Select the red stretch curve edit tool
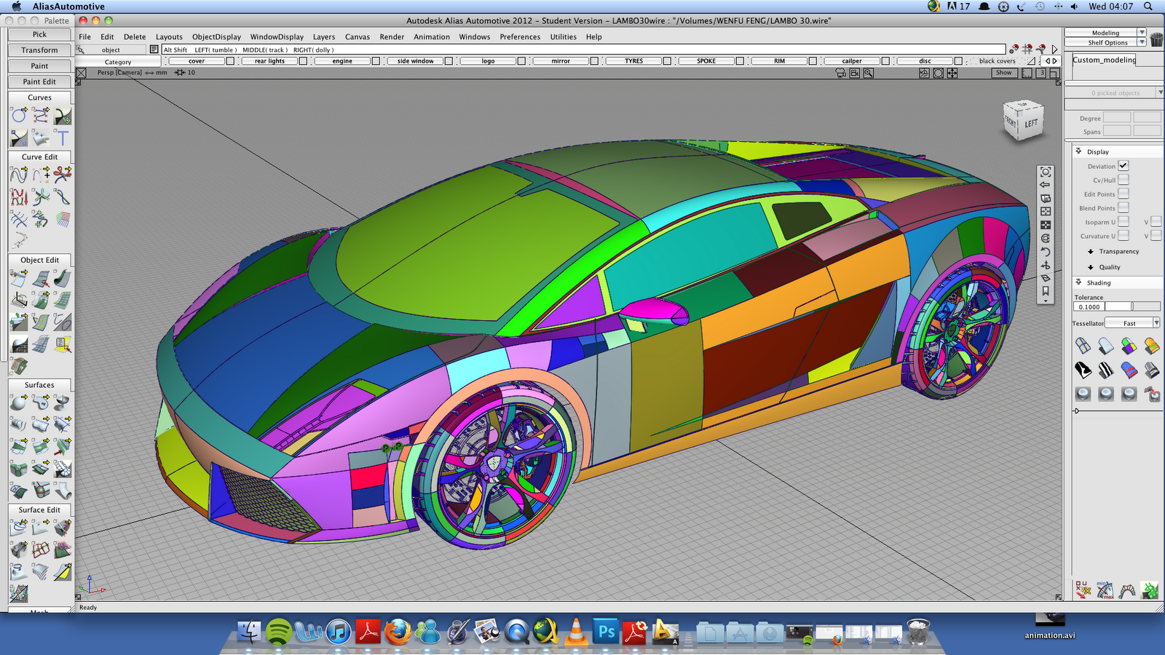This screenshot has height=655, width=1165. pyautogui.click(x=19, y=196)
